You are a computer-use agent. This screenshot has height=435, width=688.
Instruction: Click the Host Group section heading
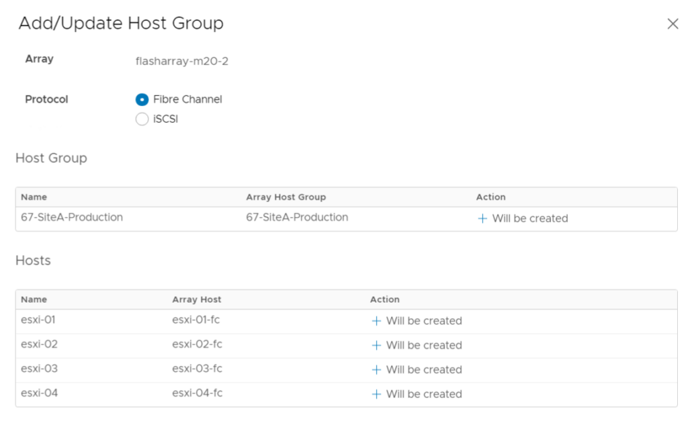51,158
